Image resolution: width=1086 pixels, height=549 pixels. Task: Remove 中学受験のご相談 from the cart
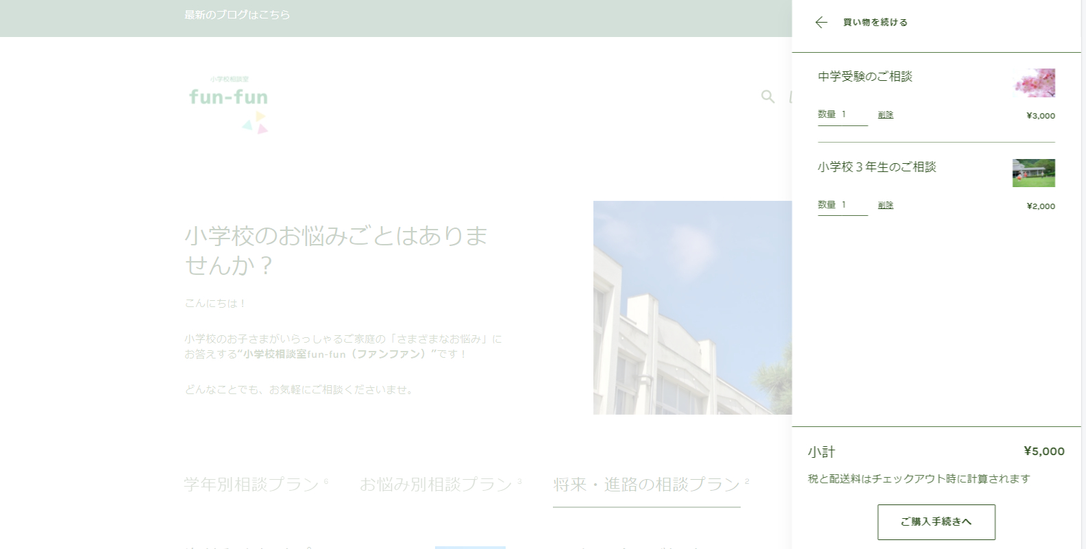click(885, 115)
